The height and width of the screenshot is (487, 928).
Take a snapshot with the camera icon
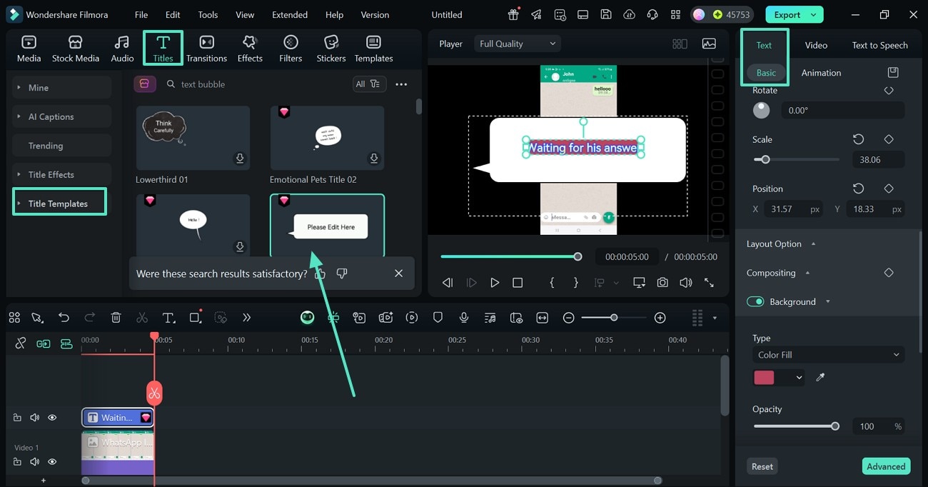tap(662, 283)
